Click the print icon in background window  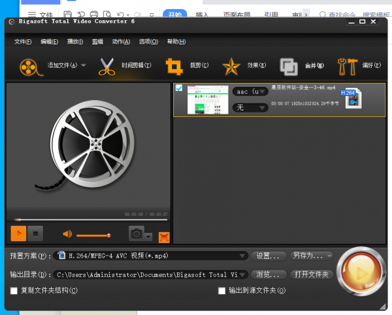point(94,14)
